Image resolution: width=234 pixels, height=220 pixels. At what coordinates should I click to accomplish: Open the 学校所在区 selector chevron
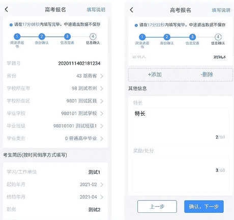click(x=102, y=101)
